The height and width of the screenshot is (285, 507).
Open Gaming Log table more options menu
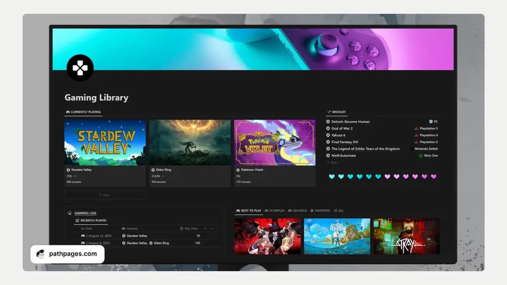coord(212,228)
